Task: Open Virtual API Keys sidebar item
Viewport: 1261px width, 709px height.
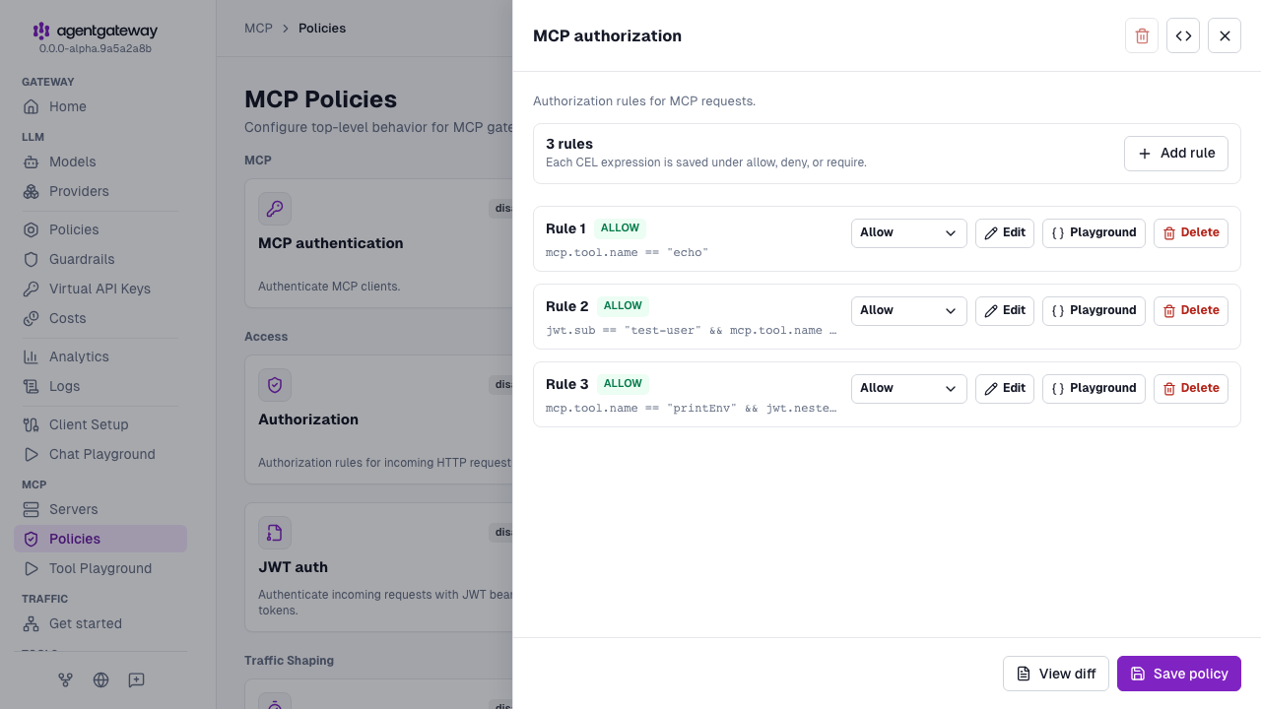Action: click(100, 289)
